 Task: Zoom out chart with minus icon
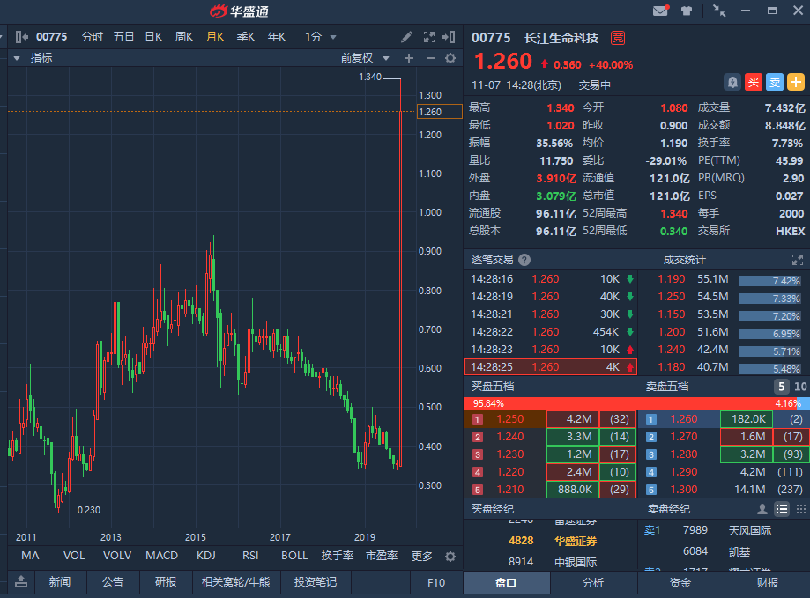[x=430, y=58]
